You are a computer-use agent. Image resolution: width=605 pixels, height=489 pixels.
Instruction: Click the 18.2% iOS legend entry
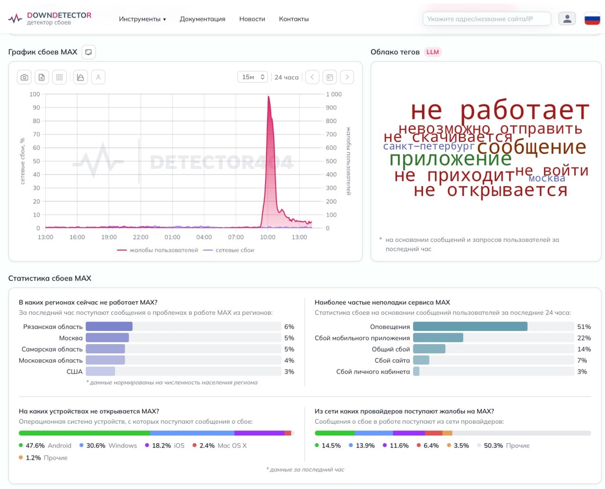(164, 446)
